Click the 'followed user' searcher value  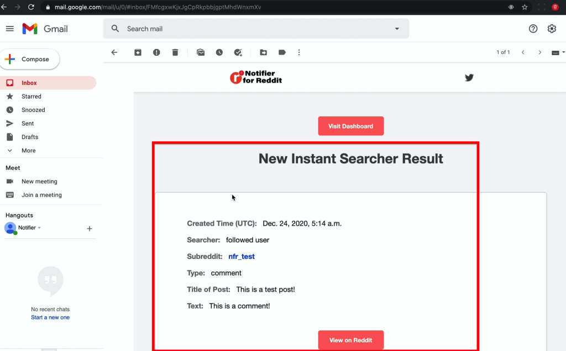[248, 240]
